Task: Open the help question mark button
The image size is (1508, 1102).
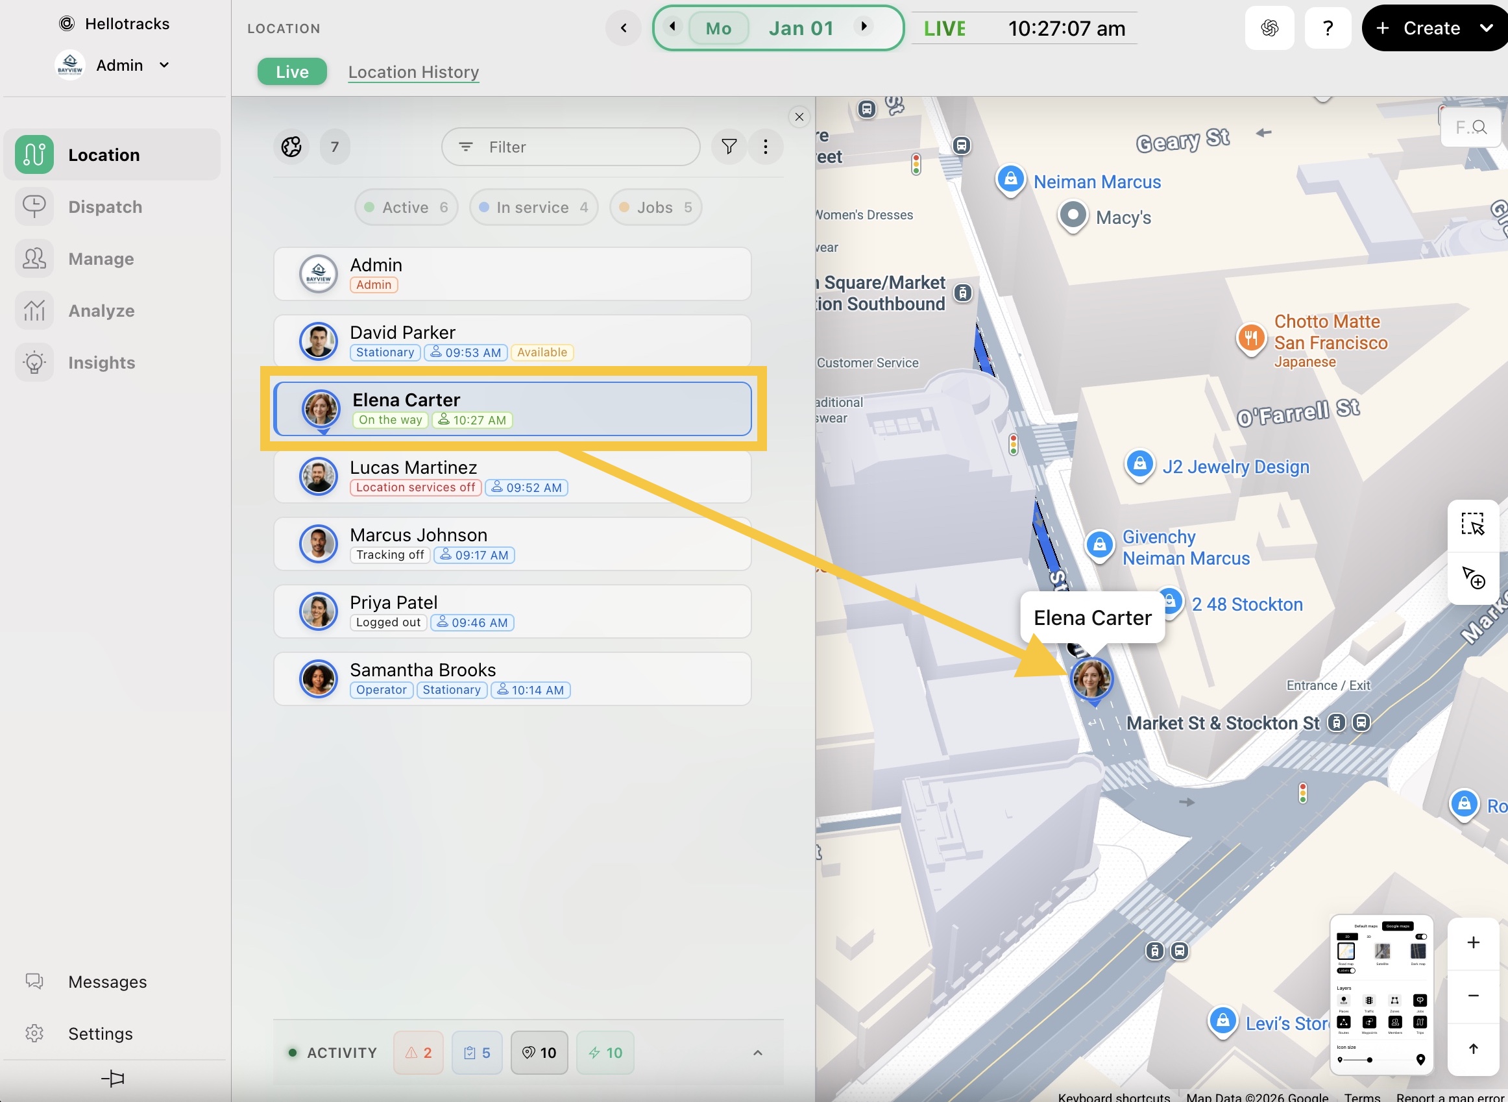Action: (1327, 28)
